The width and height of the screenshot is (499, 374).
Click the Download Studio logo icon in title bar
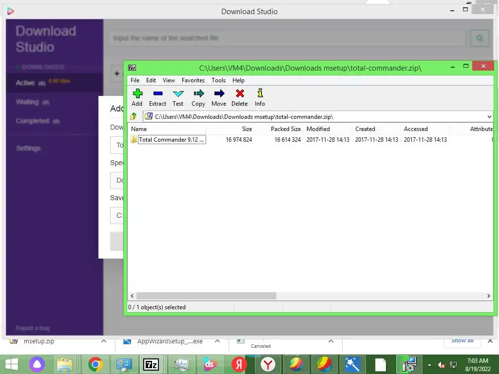coord(10,11)
